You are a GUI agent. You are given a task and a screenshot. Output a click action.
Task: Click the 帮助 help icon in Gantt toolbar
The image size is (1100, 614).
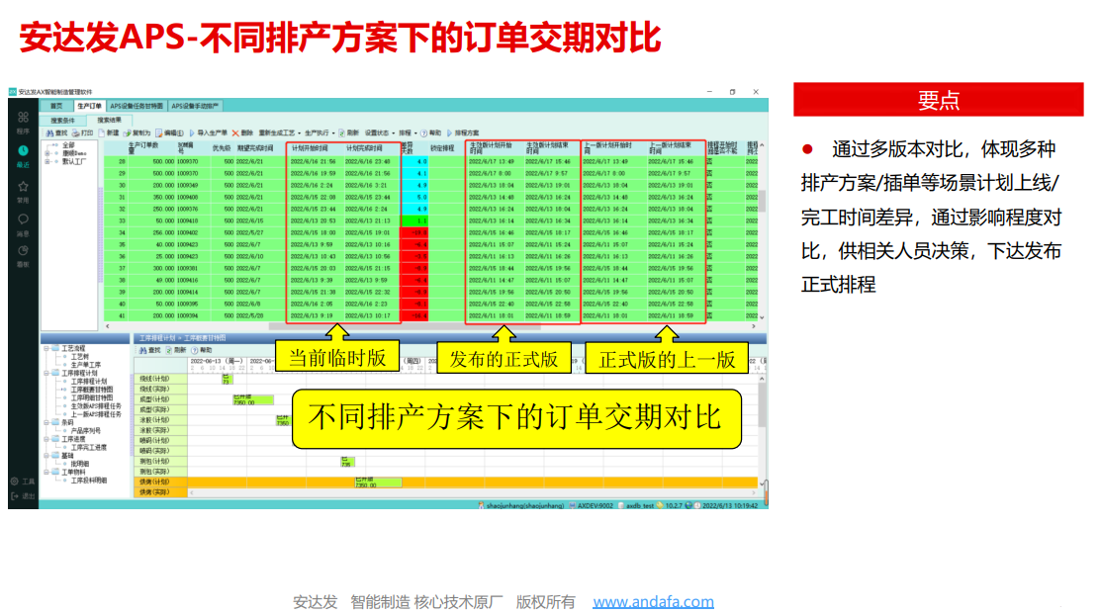pyautogui.click(x=194, y=350)
